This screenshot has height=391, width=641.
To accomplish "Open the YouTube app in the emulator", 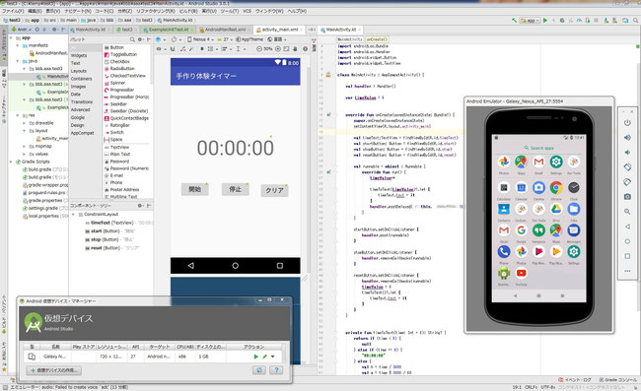I will 522,273.
